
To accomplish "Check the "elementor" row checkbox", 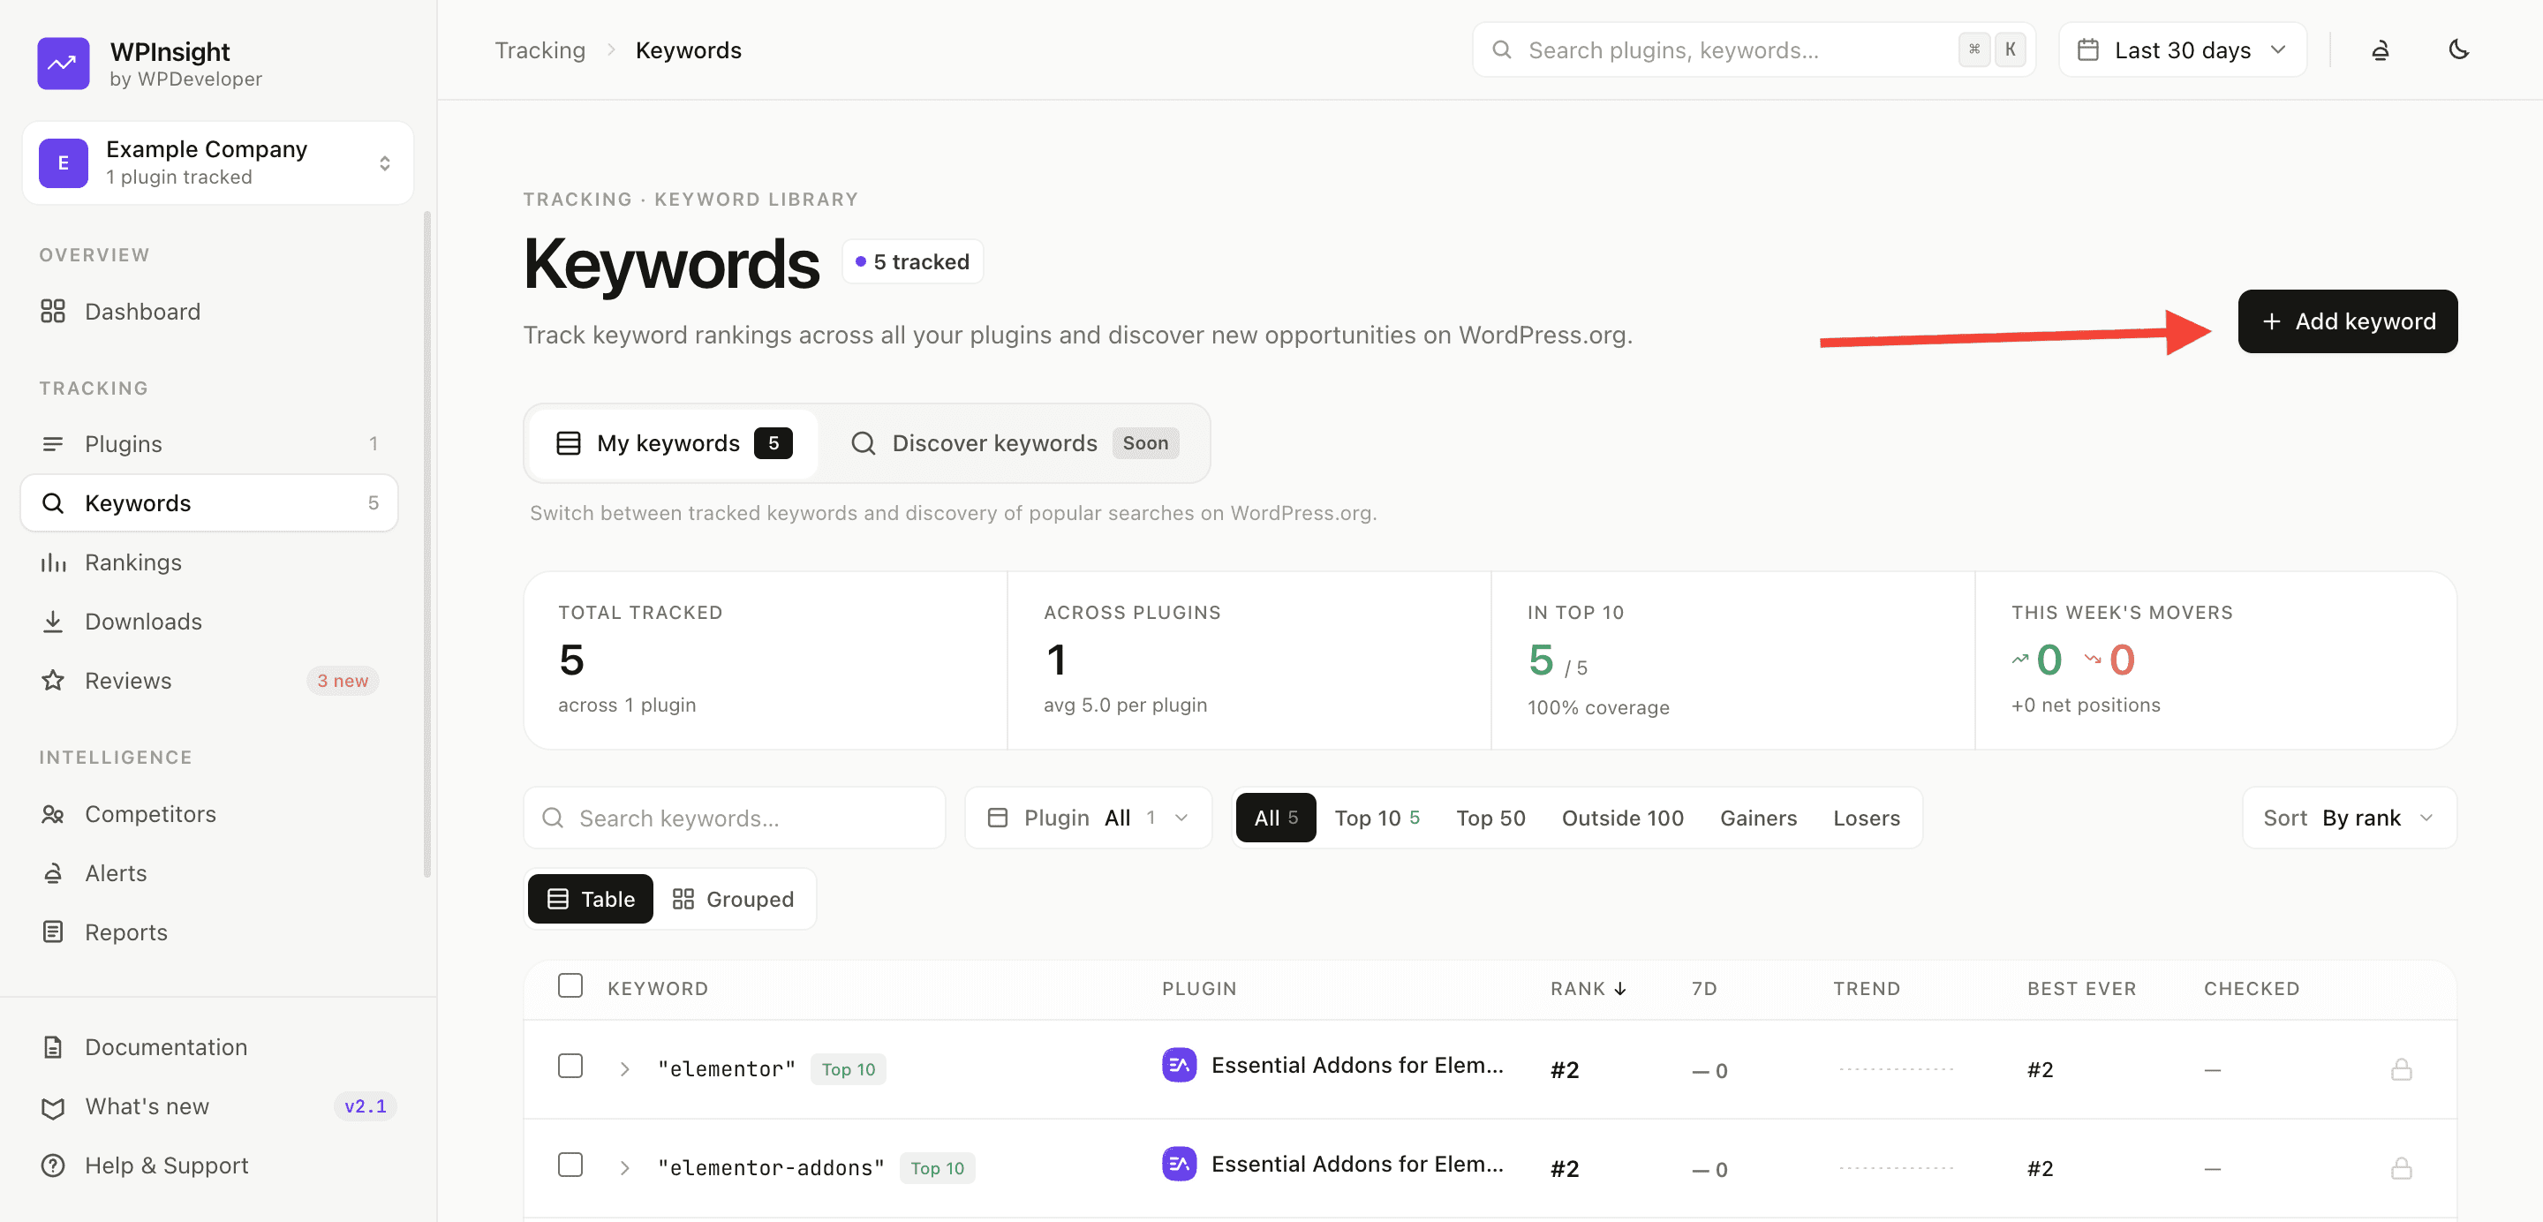I will click(570, 1066).
